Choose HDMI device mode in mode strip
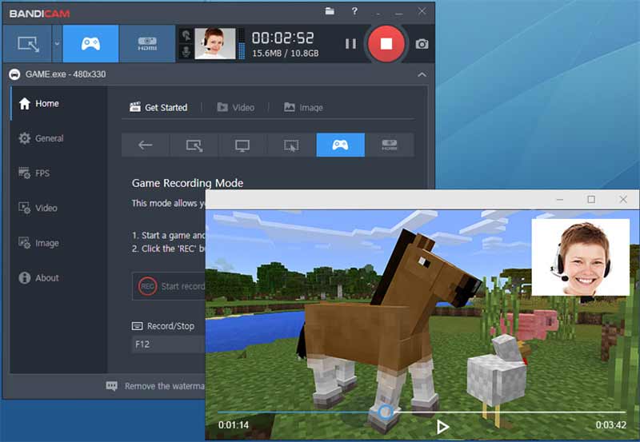This screenshot has width=640, height=442. coord(390,145)
